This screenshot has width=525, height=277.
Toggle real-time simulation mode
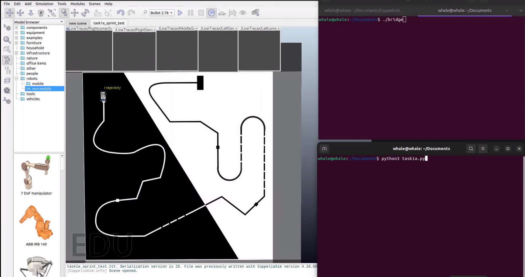coord(211,13)
